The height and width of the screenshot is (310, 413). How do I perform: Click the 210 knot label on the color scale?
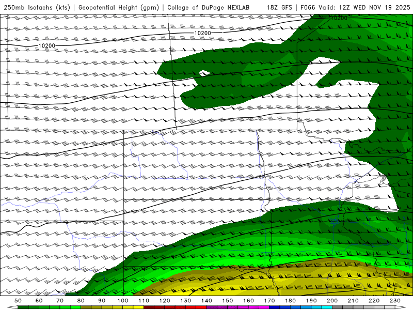click(353, 301)
